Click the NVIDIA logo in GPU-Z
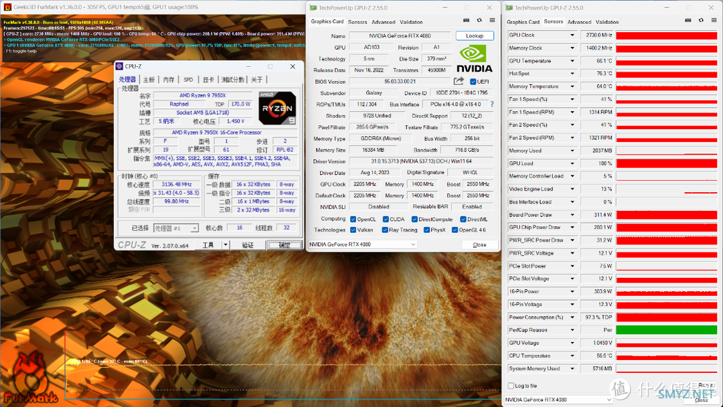The image size is (723, 407). click(x=474, y=59)
